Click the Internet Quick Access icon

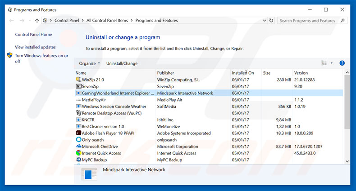pos(78,153)
